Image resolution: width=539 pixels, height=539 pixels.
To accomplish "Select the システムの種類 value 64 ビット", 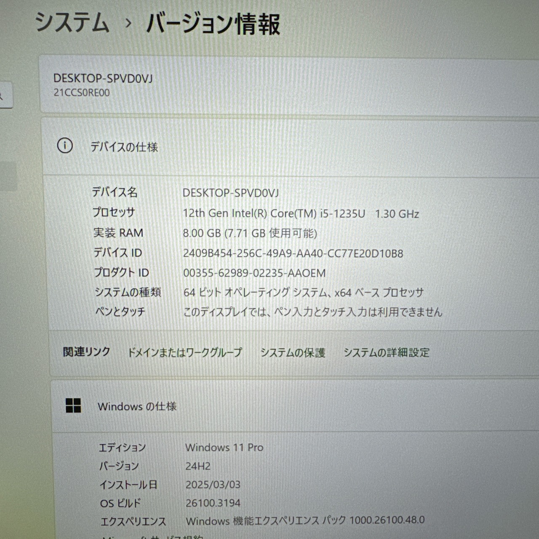I will (x=304, y=292).
